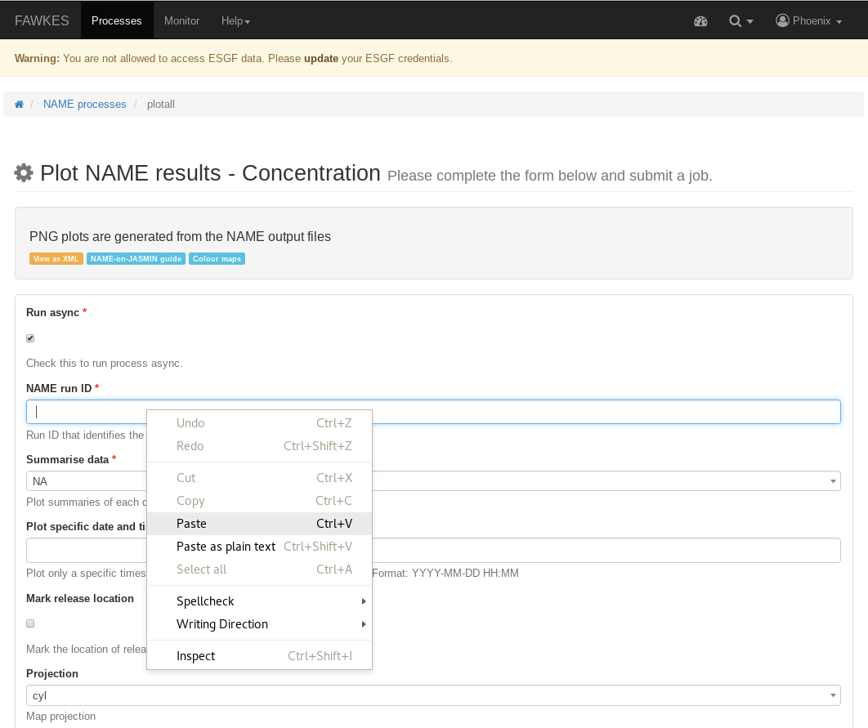Viewport: 868px width, 728px height.
Task: Click the Colour maps badge
Action: tap(217, 258)
